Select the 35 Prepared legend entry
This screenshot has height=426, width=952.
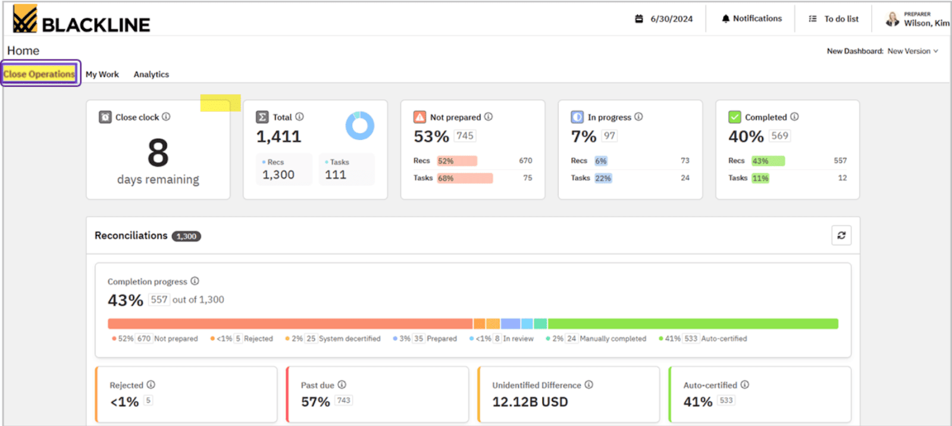(x=425, y=339)
